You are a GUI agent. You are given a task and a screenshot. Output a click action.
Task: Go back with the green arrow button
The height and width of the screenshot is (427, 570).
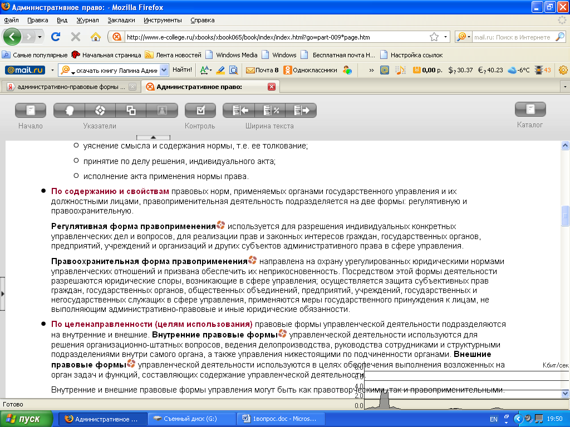pos(12,37)
